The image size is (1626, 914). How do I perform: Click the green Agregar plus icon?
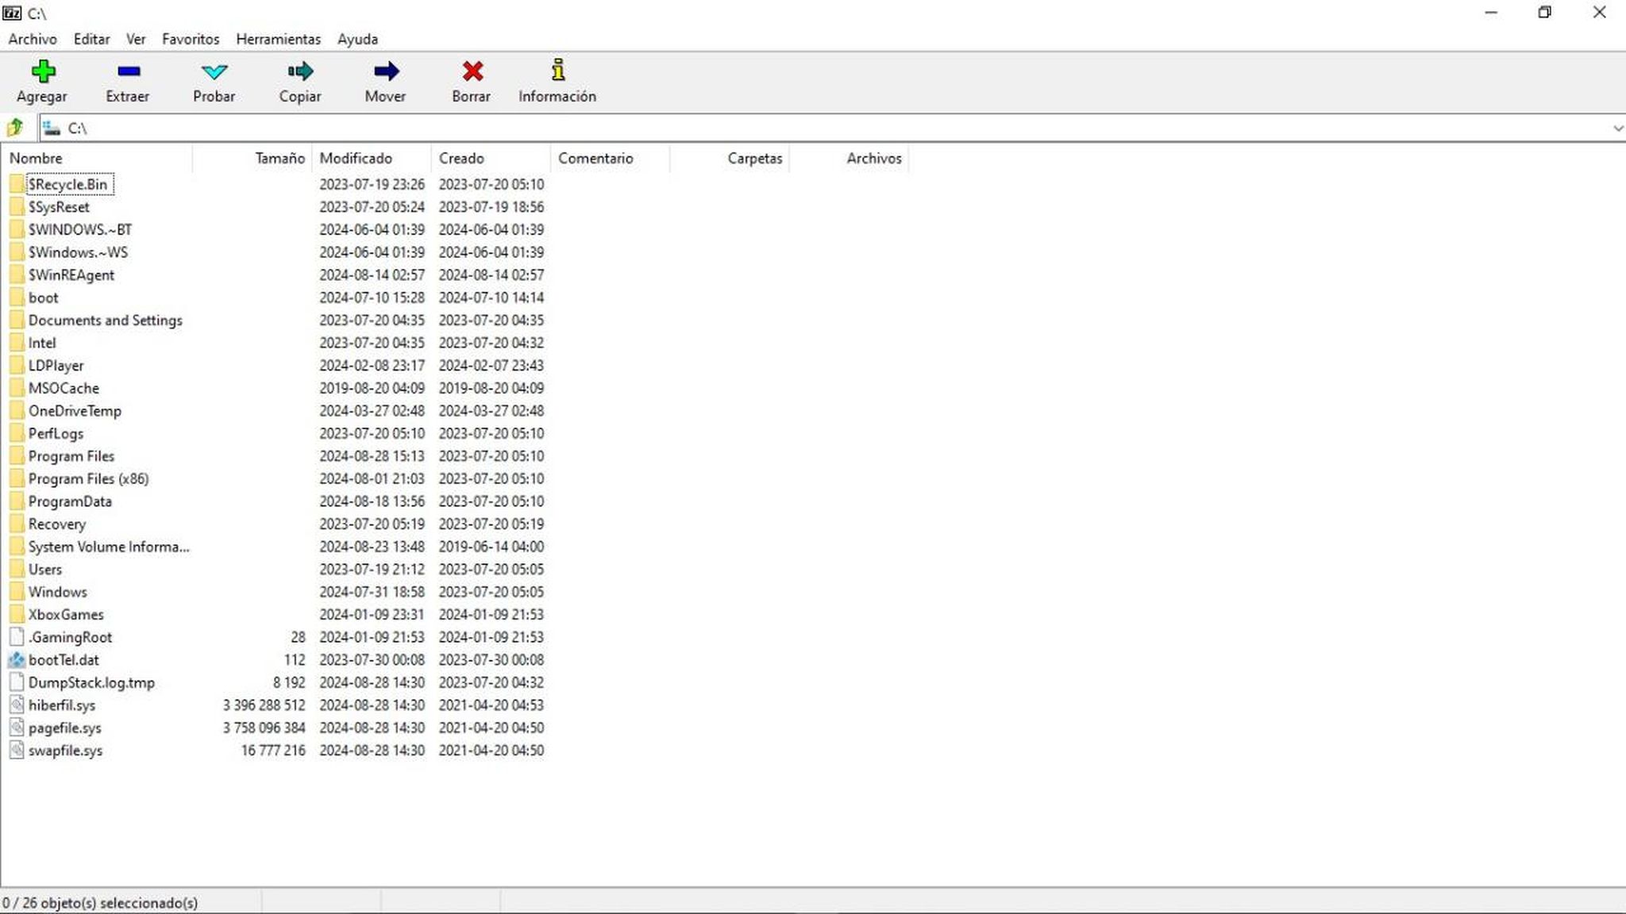tap(43, 72)
